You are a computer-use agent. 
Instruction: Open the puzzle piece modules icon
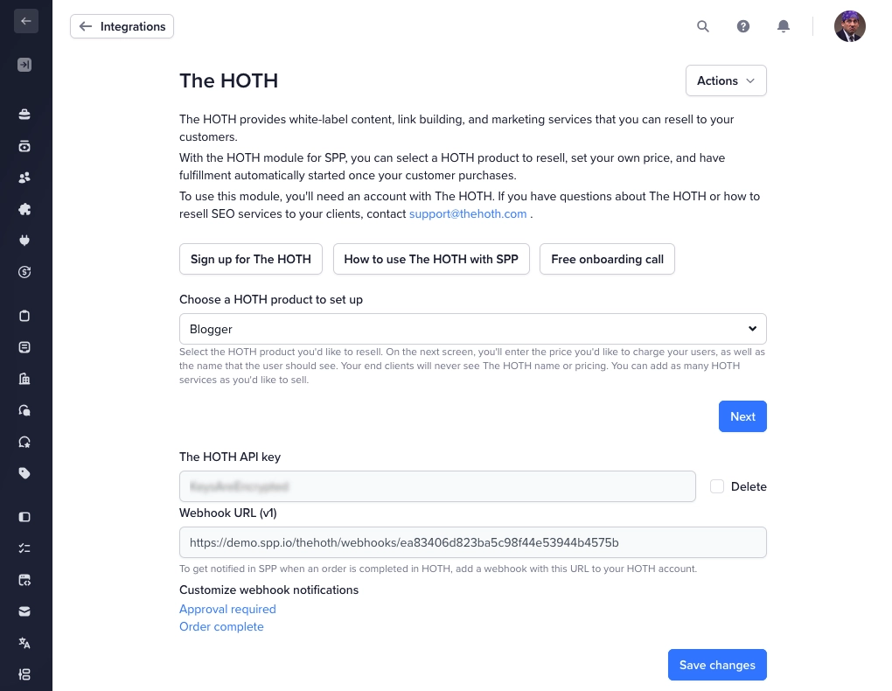coord(24,209)
